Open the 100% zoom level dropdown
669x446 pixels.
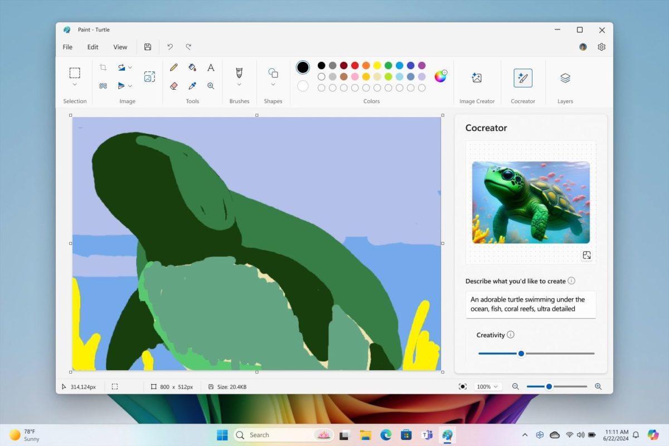click(488, 386)
